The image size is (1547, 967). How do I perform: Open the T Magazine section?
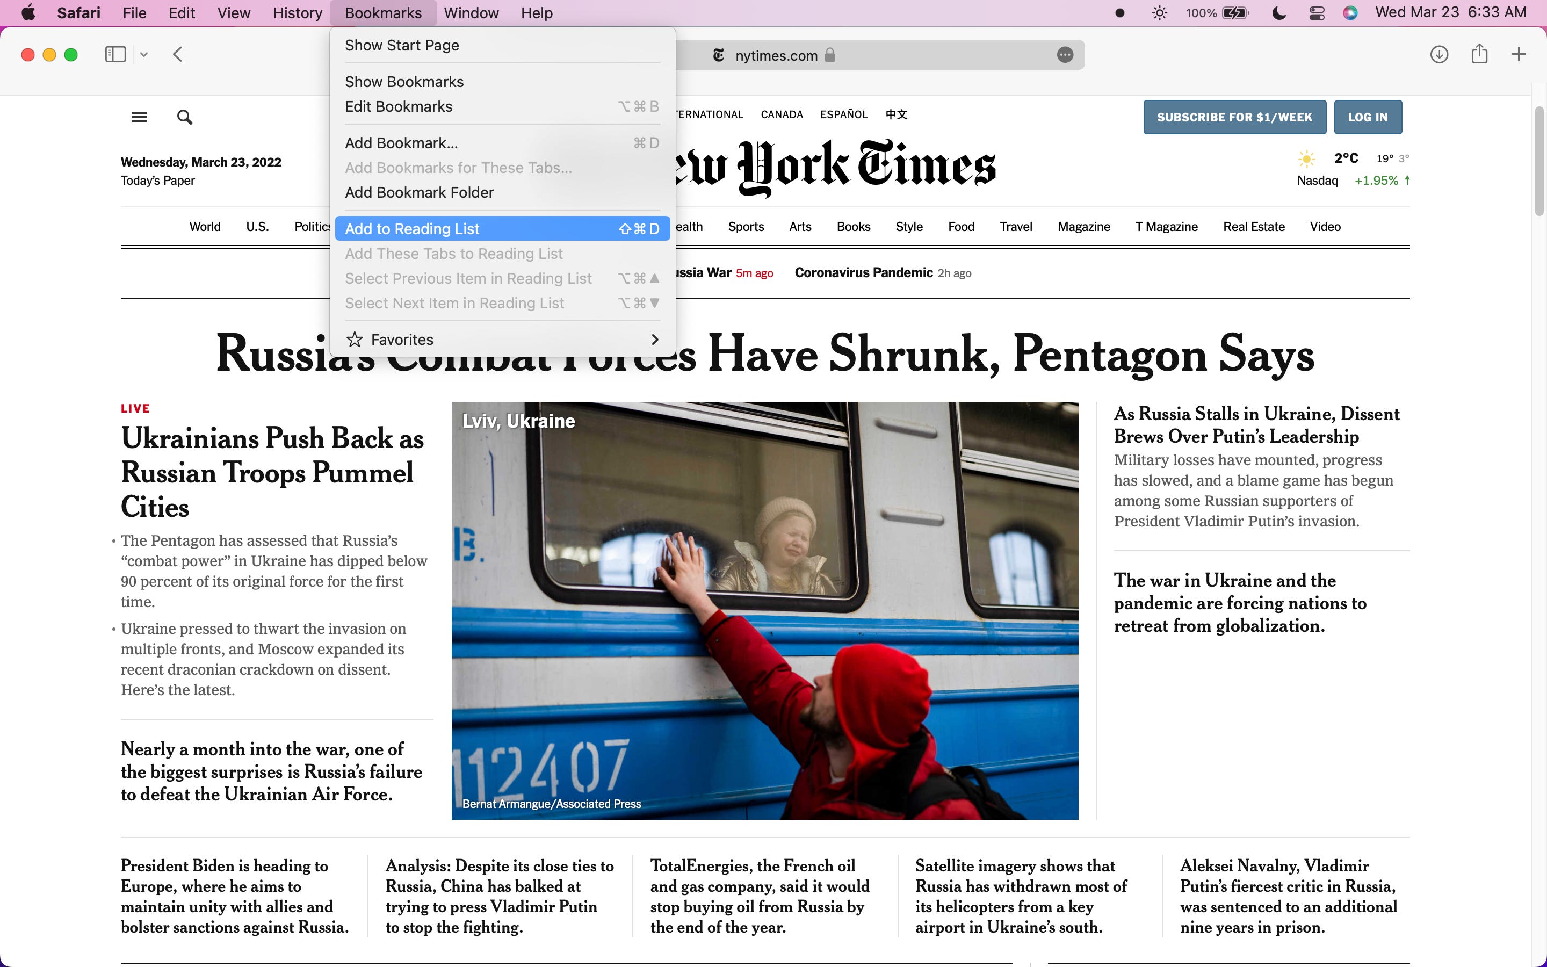[1166, 226]
